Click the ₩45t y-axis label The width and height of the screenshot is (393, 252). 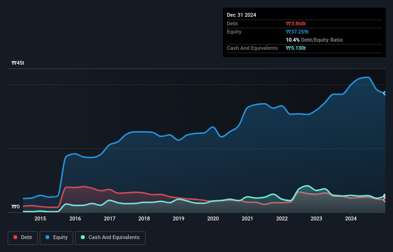[18, 63]
